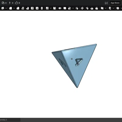Select the Loft tool wedge-shaped icon

point(27,8)
